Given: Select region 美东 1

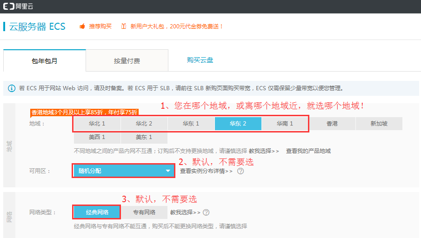Looking at the screenshot, I should tap(144, 137).
